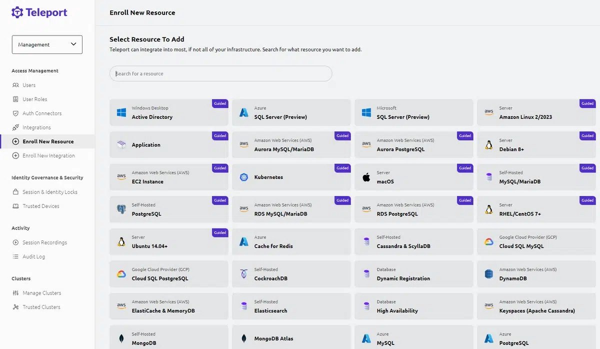Viewport: 600px width, 349px height.
Task: Open the Management dropdown selector
Action: 47,44
